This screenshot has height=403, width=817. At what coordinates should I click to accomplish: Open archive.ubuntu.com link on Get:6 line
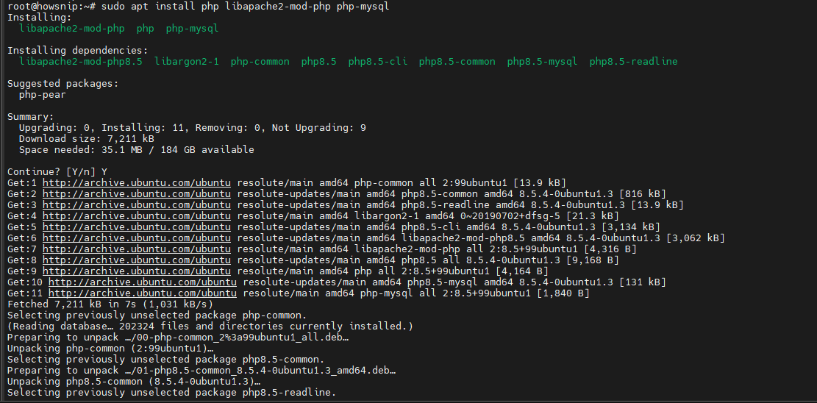(x=137, y=238)
